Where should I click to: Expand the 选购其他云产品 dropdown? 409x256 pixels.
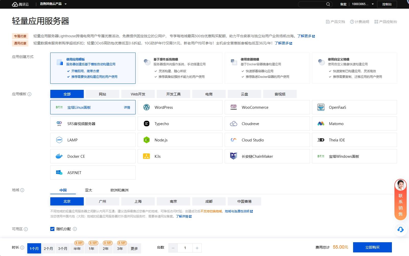click(53, 4)
